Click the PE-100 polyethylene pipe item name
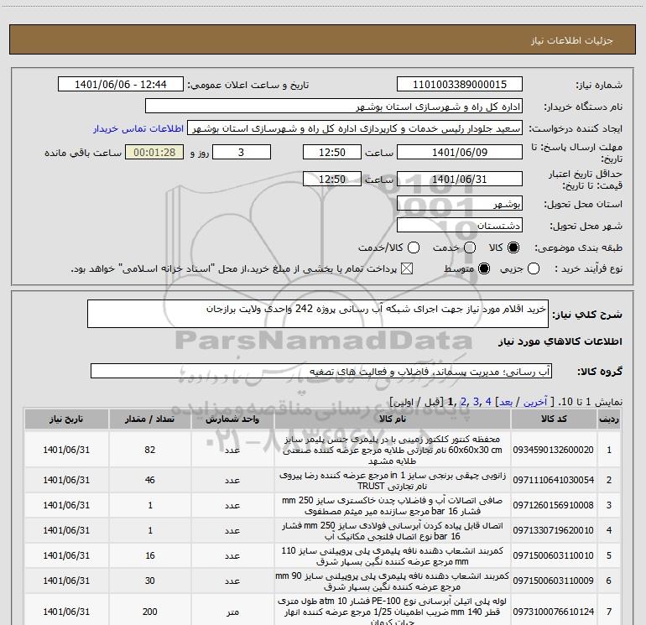 coord(393,612)
